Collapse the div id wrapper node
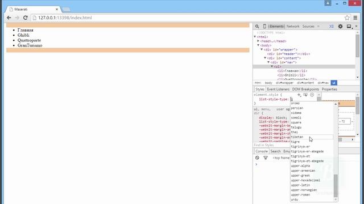364x204 pixels. 262,49
